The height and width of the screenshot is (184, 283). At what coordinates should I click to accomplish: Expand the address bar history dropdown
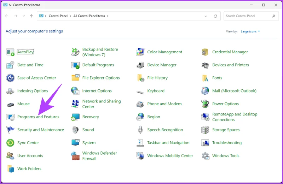point(206,16)
